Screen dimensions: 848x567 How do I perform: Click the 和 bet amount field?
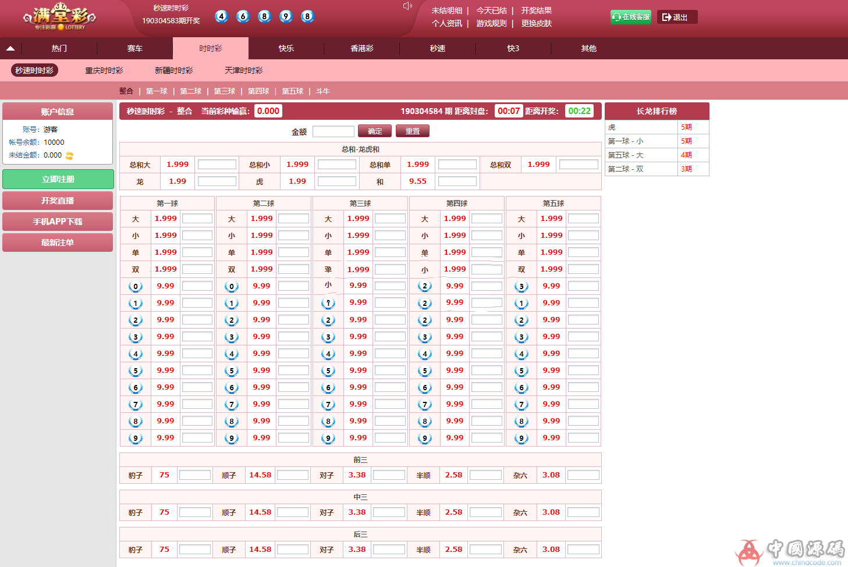(457, 181)
